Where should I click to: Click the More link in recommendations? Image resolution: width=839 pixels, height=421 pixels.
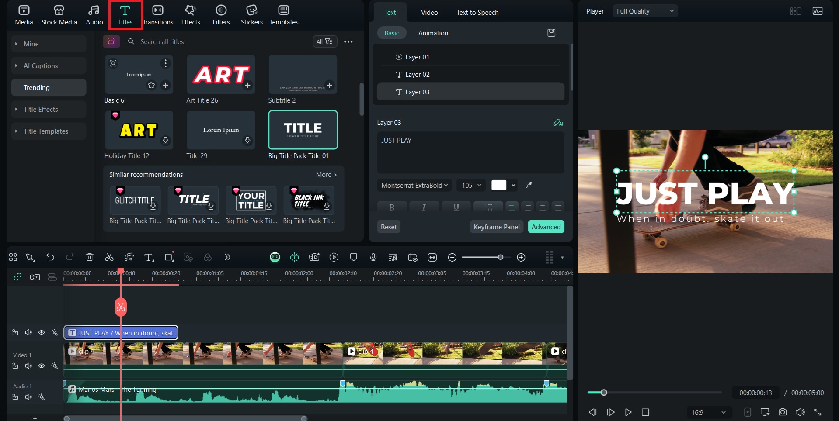coord(327,175)
